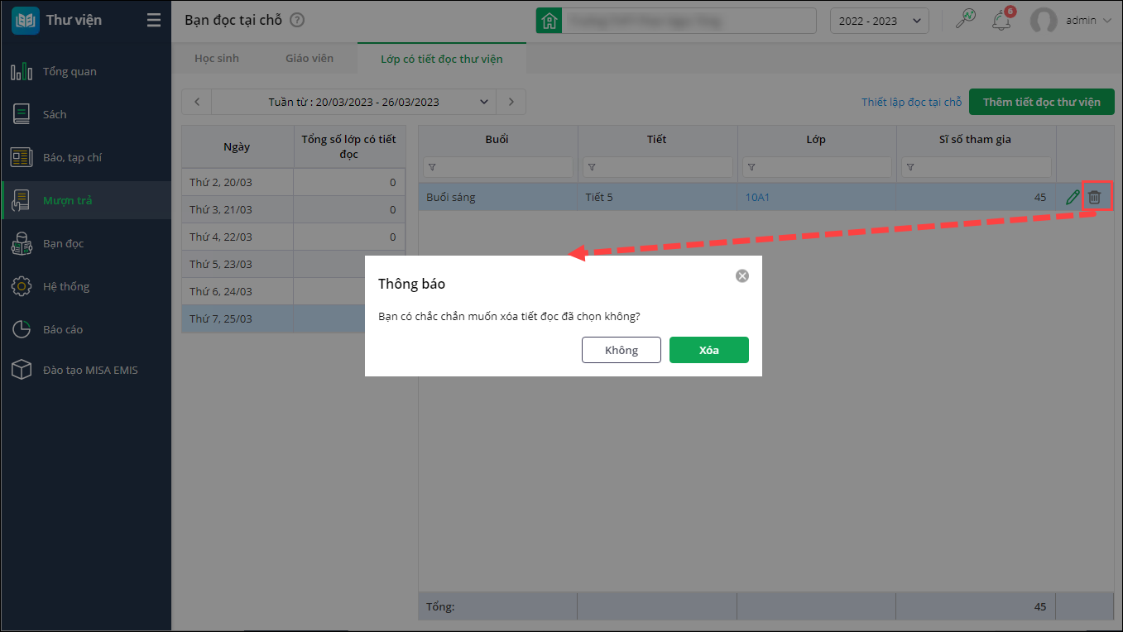This screenshot has width=1123, height=632.
Task: Click the Buổi column filter field
Action: tap(498, 167)
